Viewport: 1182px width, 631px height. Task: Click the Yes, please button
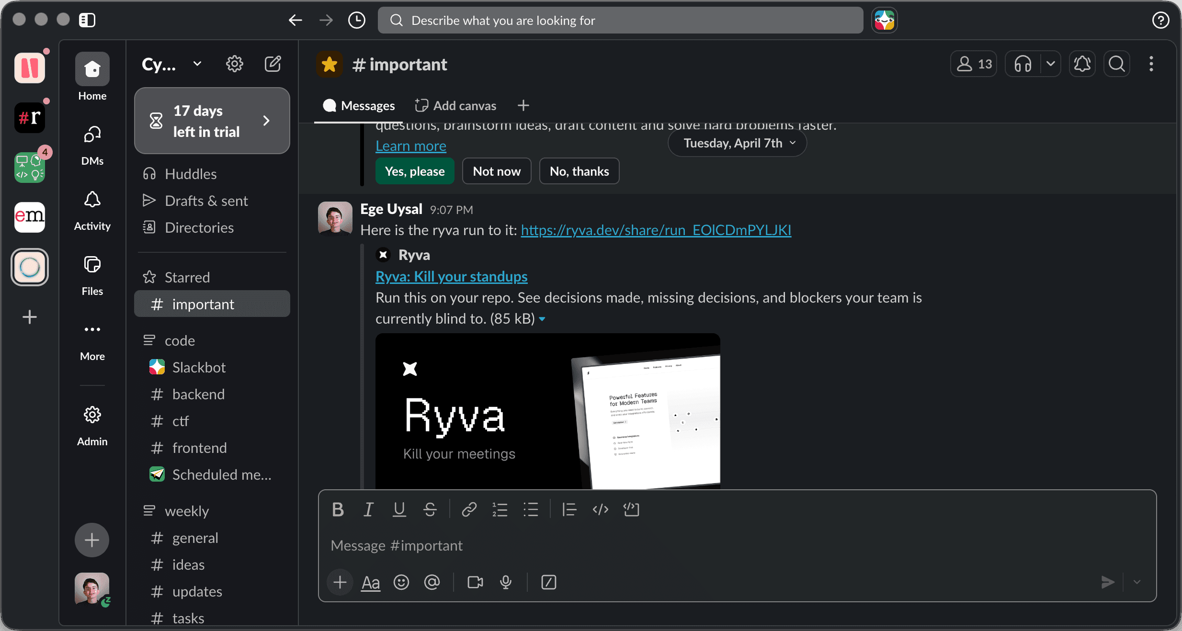[415, 171]
